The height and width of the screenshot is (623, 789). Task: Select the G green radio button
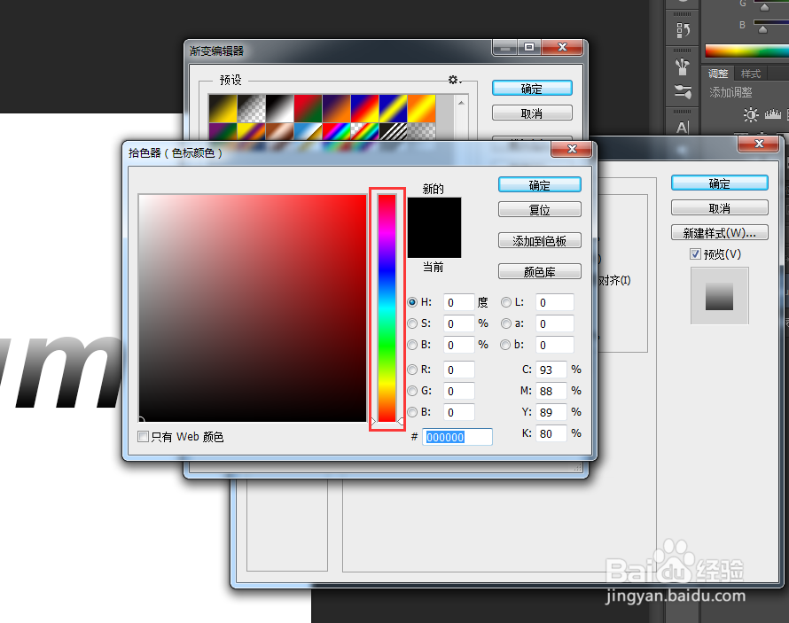pos(412,391)
